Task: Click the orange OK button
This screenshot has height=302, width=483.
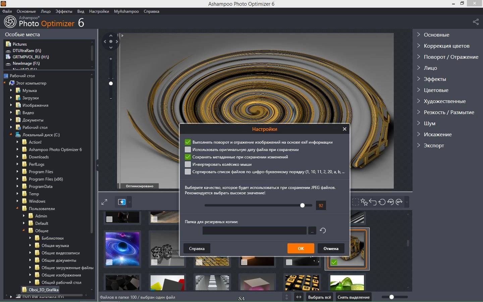Action: (301, 248)
